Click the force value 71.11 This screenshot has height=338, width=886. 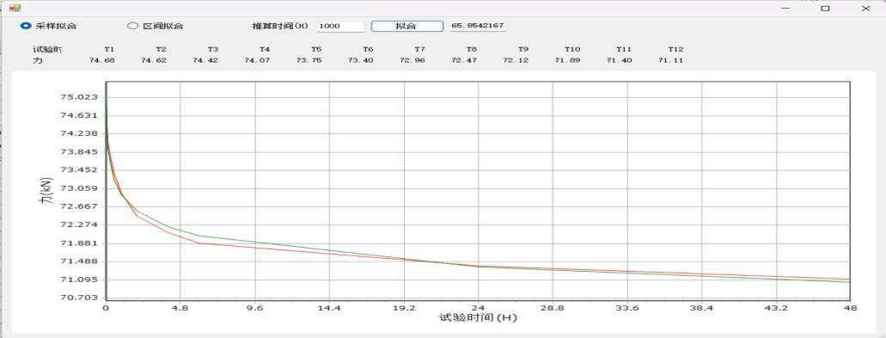(x=670, y=60)
